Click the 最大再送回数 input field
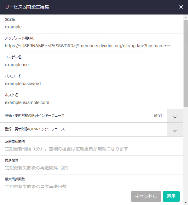This screenshot has height=205, width=188. click(91, 186)
